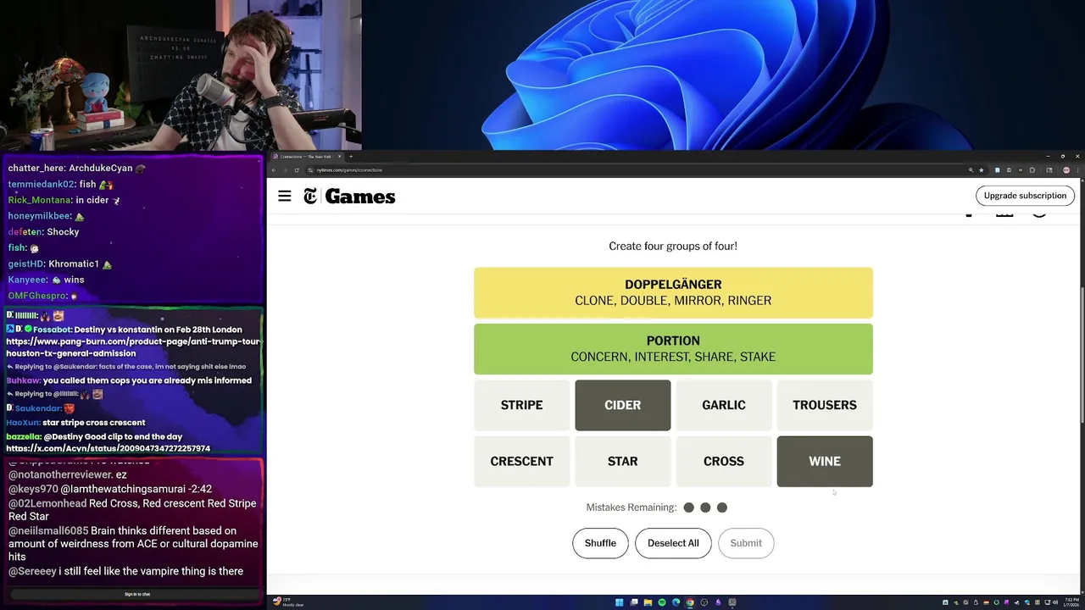Select the CRESCENT tile
1085x610 pixels.
(x=521, y=461)
